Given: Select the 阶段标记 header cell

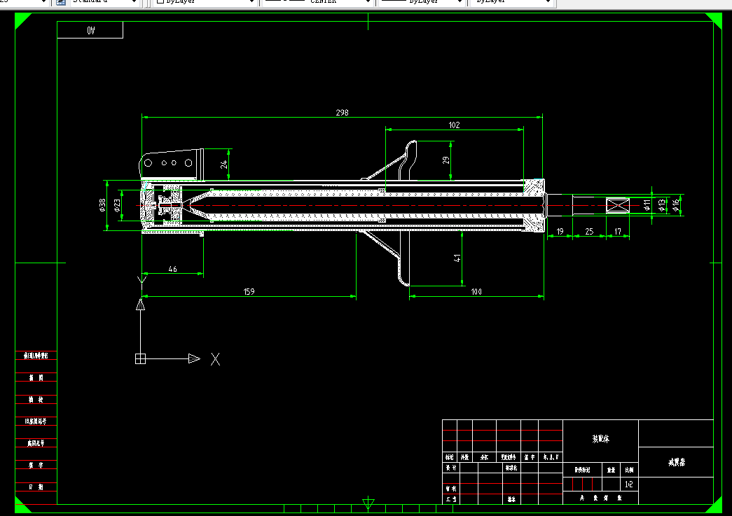Looking at the screenshot, I should coord(582,470).
